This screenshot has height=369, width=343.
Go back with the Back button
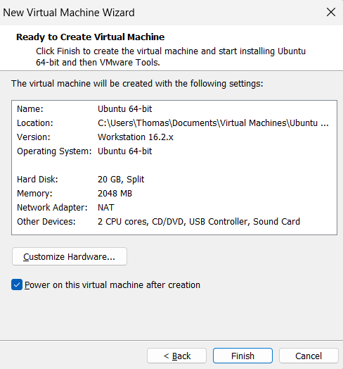[x=176, y=356]
